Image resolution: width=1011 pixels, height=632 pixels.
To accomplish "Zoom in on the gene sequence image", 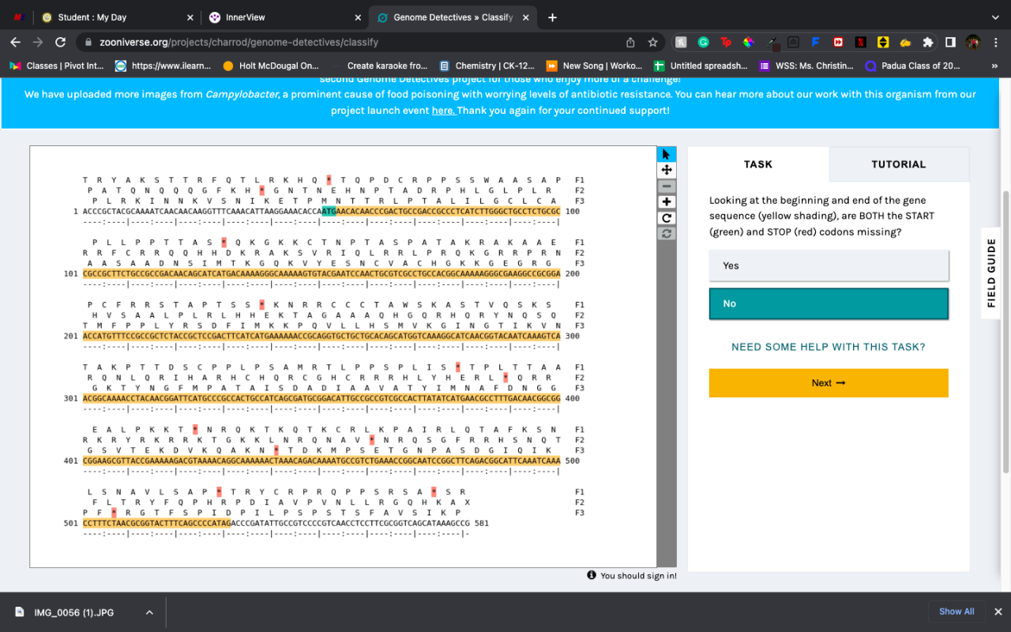I will [667, 202].
